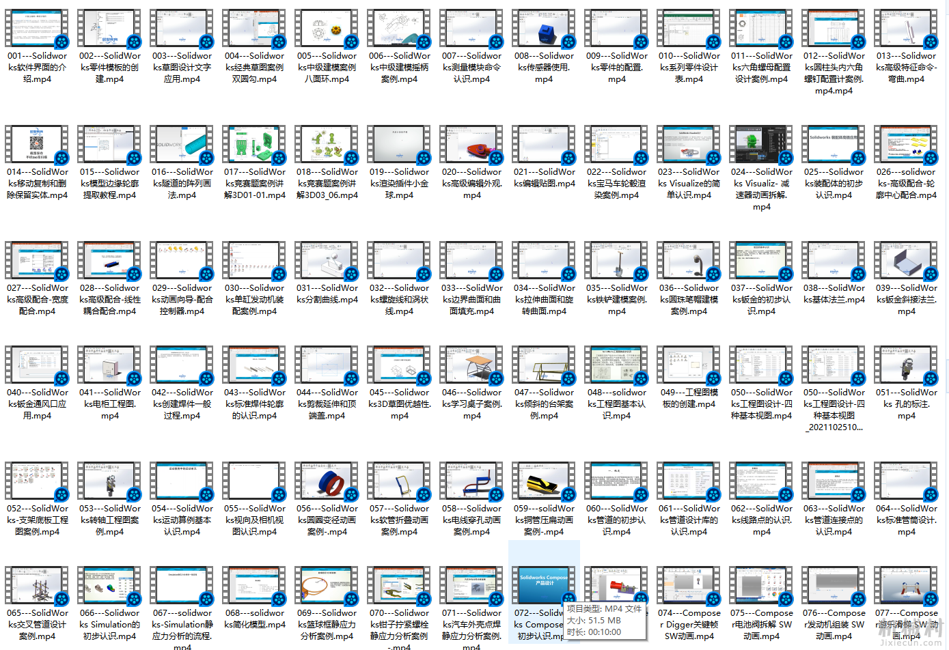Select the file name 042 创建焊件一般过程
The height and width of the screenshot is (650, 949).
(x=182, y=404)
